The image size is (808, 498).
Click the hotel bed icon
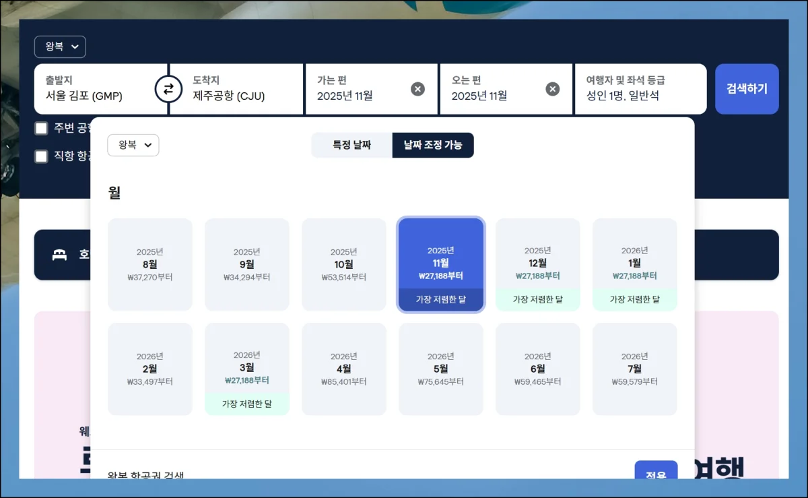point(60,255)
